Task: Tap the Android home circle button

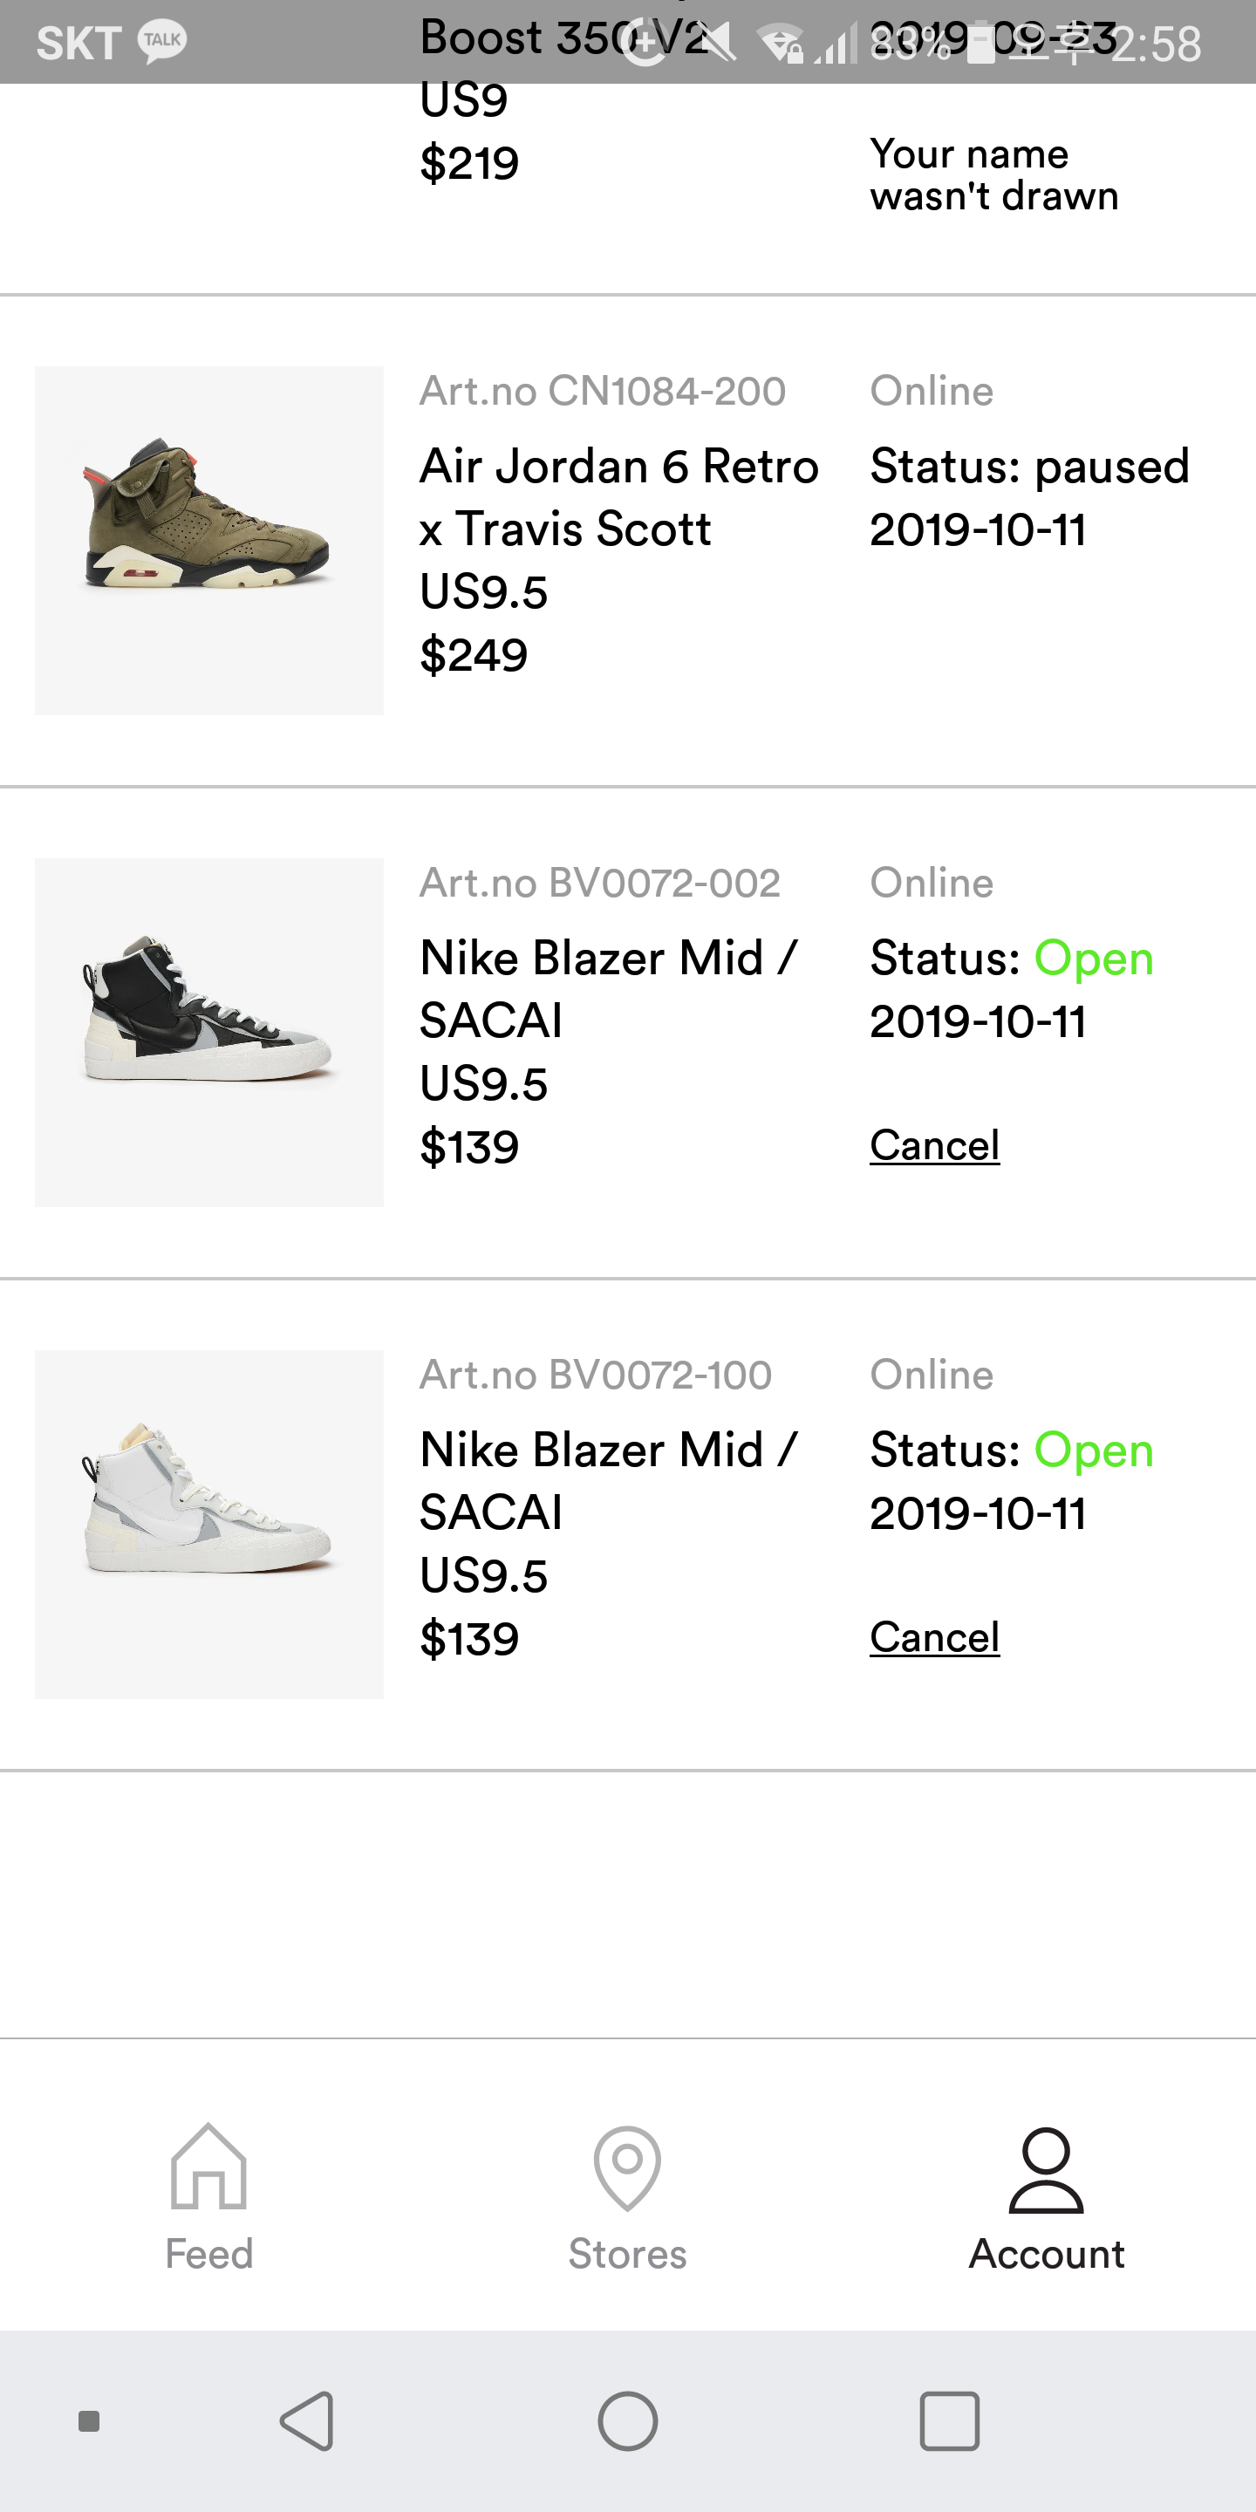Action: [627, 2420]
